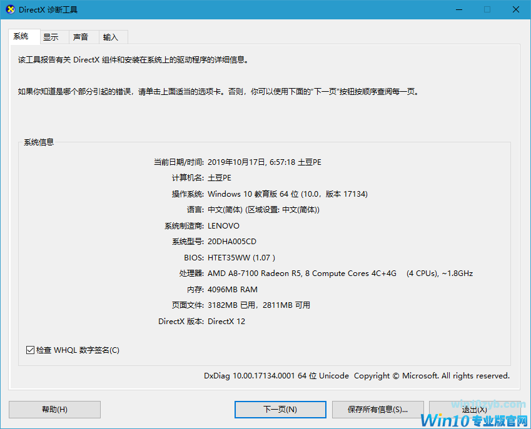Click the system model 20DHA005CD

point(232,242)
